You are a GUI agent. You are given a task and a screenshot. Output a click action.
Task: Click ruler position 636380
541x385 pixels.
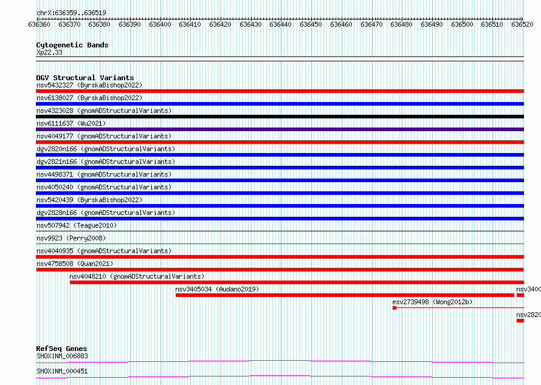tap(99, 24)
